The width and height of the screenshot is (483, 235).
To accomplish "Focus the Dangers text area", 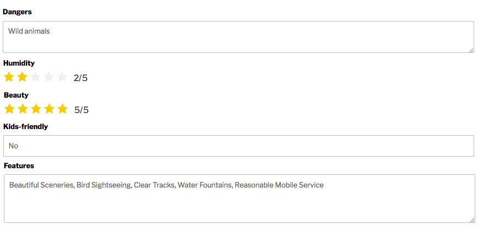I will click(x=238, y=37).
